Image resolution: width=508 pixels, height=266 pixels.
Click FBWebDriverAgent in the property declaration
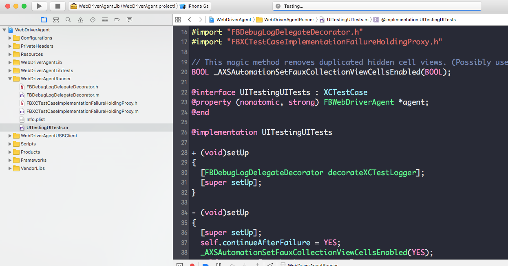[x=359, y=102]
